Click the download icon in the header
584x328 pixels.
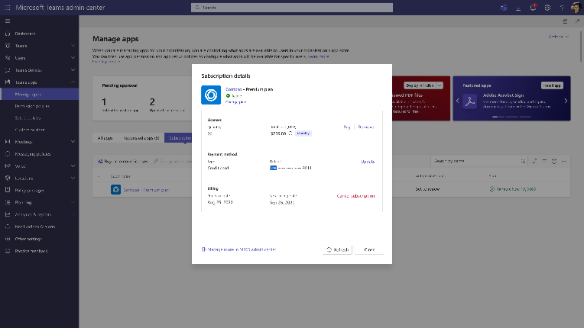[518, 8]
